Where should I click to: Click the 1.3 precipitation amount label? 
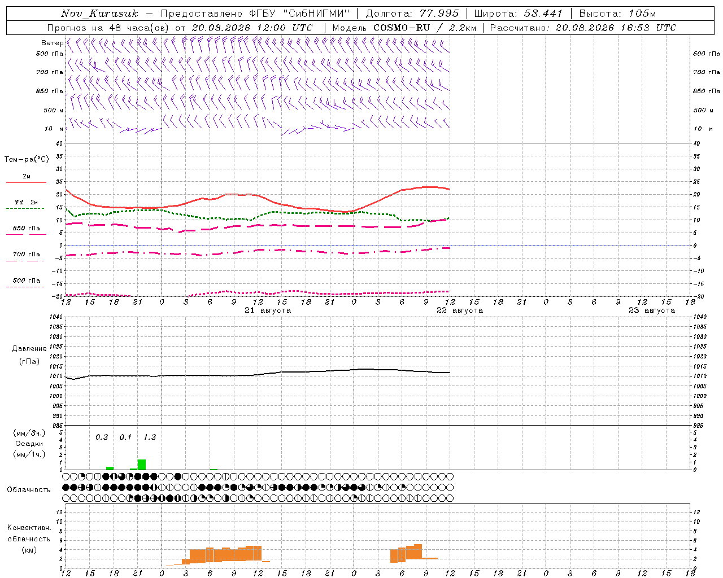tap(150, 437)
